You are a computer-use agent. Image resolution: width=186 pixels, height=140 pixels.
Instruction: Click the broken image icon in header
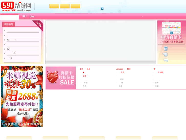102,9
